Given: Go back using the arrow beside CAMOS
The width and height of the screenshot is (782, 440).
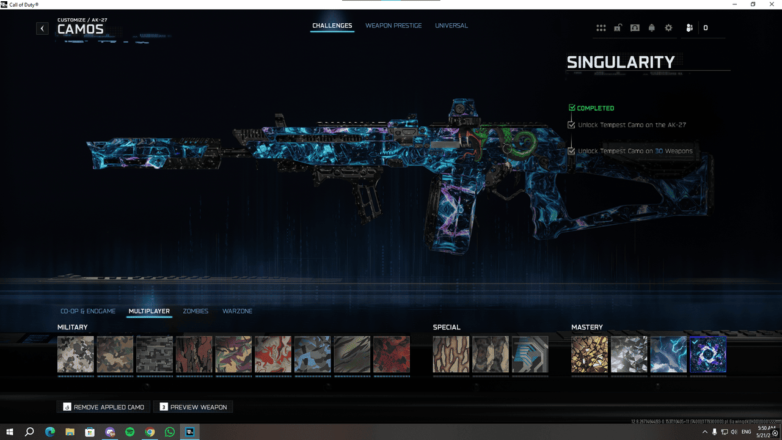Looking at the screenshot, I should coord(42,28).
